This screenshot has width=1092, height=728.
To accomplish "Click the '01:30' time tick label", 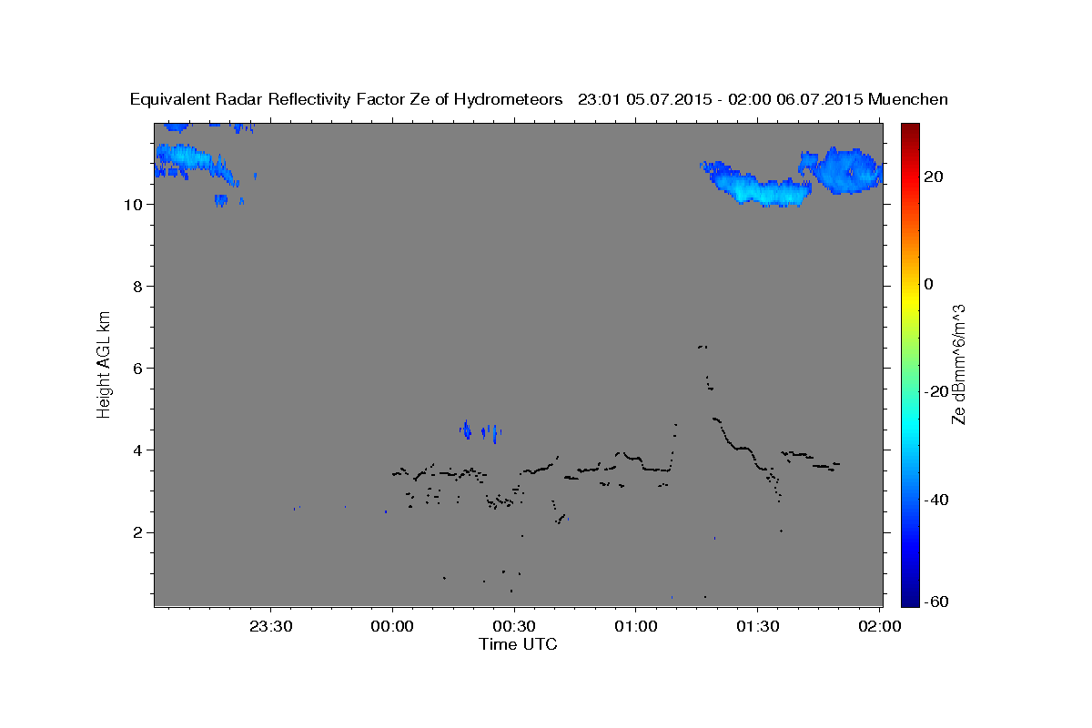I will pyautogui.click(x=757, y=626).
